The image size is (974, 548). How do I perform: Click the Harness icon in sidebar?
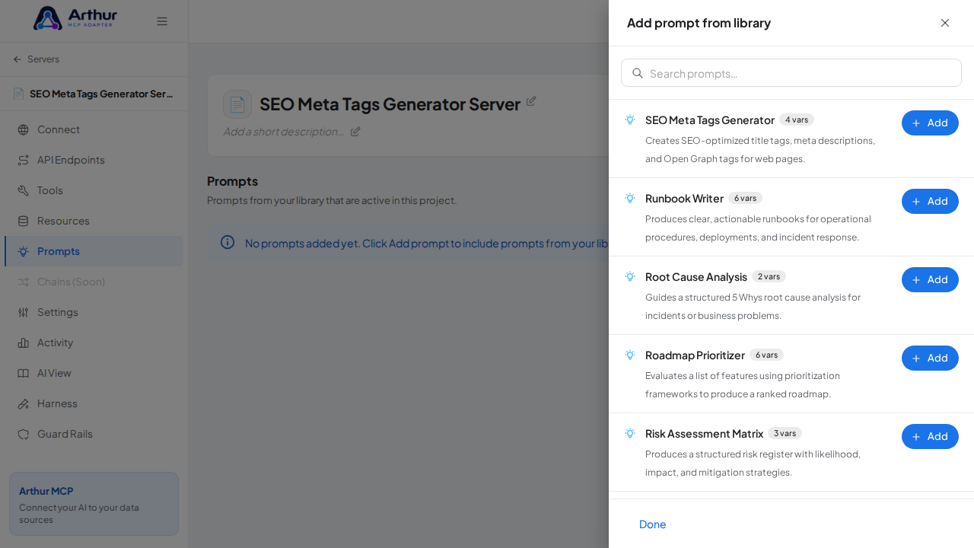tap(23, 403)
